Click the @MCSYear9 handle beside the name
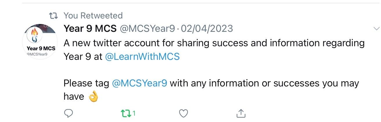The width and height of the screenshot is (381, 122). (x=148, y=28)
